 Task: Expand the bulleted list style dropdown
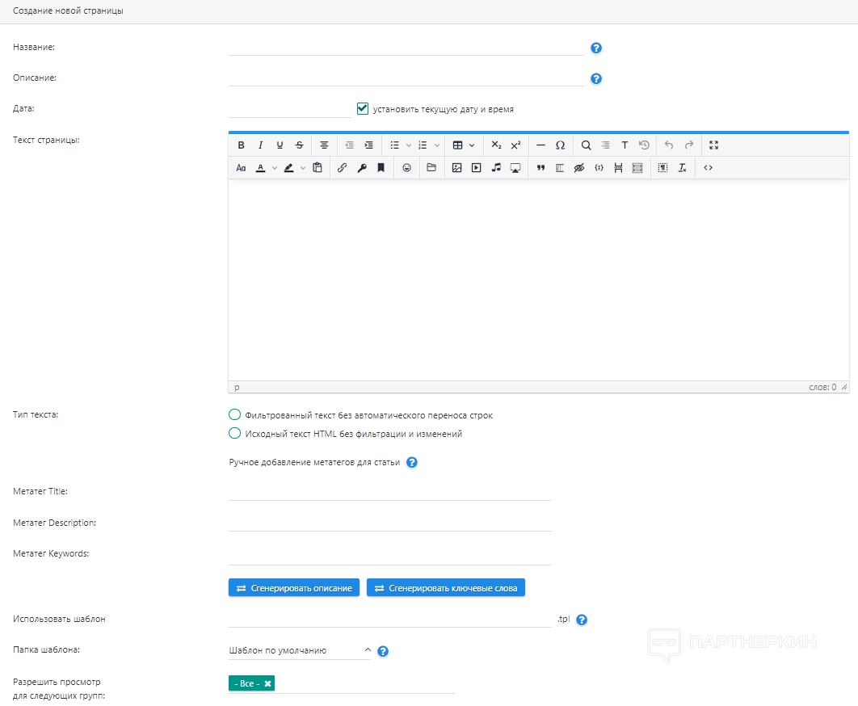408,145
